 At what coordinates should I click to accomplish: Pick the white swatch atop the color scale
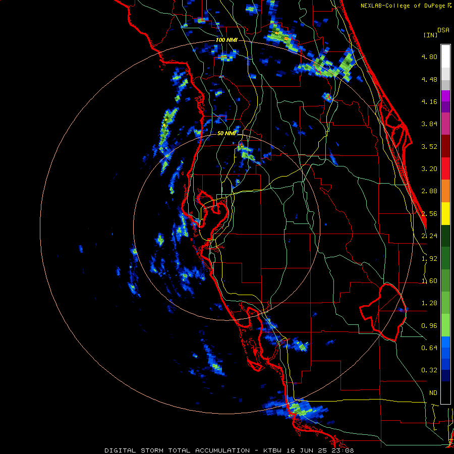click(x=445, y=56)
